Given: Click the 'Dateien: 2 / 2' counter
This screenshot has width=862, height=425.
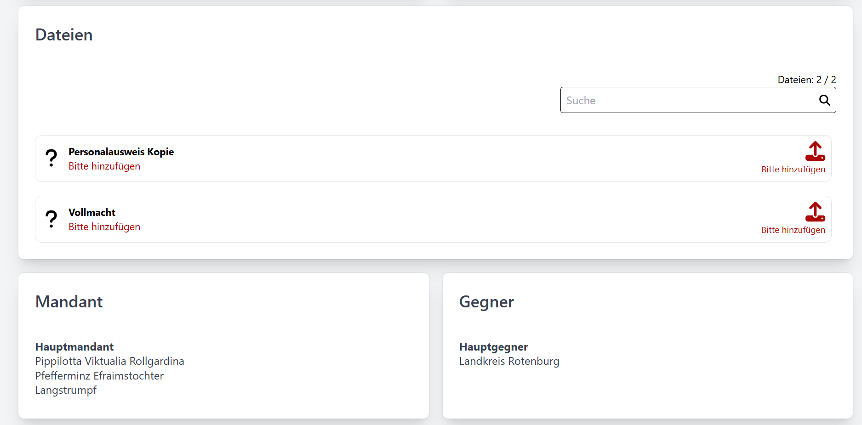Looking at the screenshot, I should click(x=806, y=79).
